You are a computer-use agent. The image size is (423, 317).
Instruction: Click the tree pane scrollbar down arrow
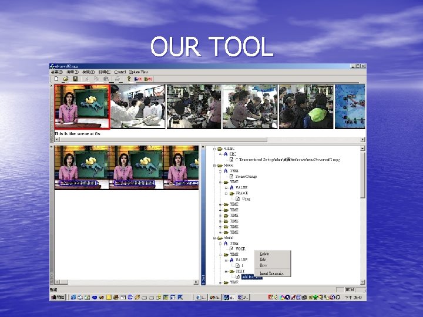[362, 282]
